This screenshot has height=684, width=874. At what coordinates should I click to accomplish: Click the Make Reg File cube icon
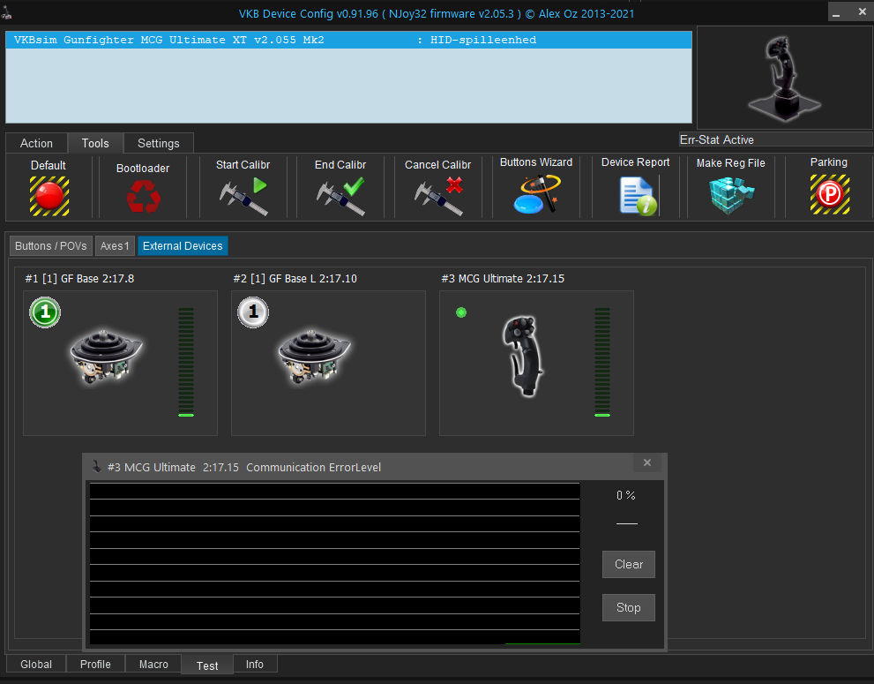(731, 195)
